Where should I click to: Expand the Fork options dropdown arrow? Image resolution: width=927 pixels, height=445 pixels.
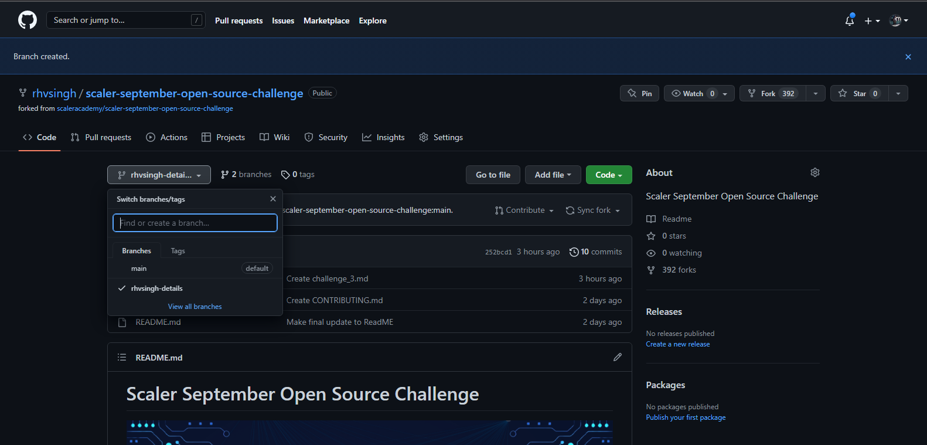click(x=816, y=93)
